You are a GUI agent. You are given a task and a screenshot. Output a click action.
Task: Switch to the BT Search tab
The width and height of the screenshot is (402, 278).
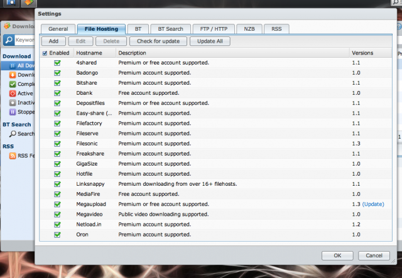(x=170, y=29)
